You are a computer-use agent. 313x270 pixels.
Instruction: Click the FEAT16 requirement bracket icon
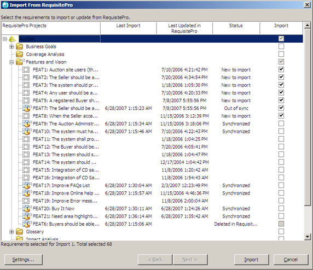(26, 178)
